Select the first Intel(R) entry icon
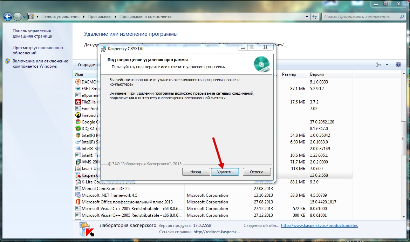Image resolution: width=410 pixels, height=242 pixels. tap(78, 135)
